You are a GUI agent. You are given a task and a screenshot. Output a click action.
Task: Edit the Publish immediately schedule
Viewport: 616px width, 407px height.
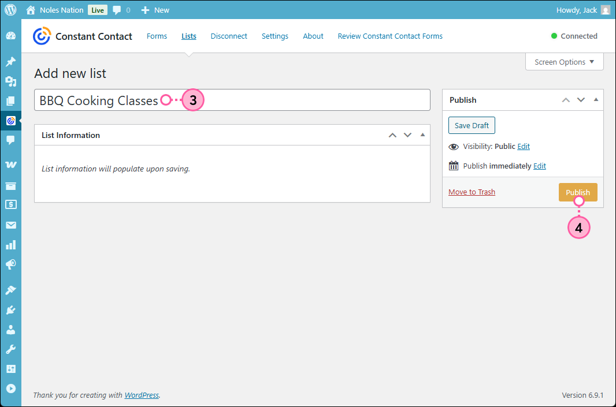(x=539, y=166)
